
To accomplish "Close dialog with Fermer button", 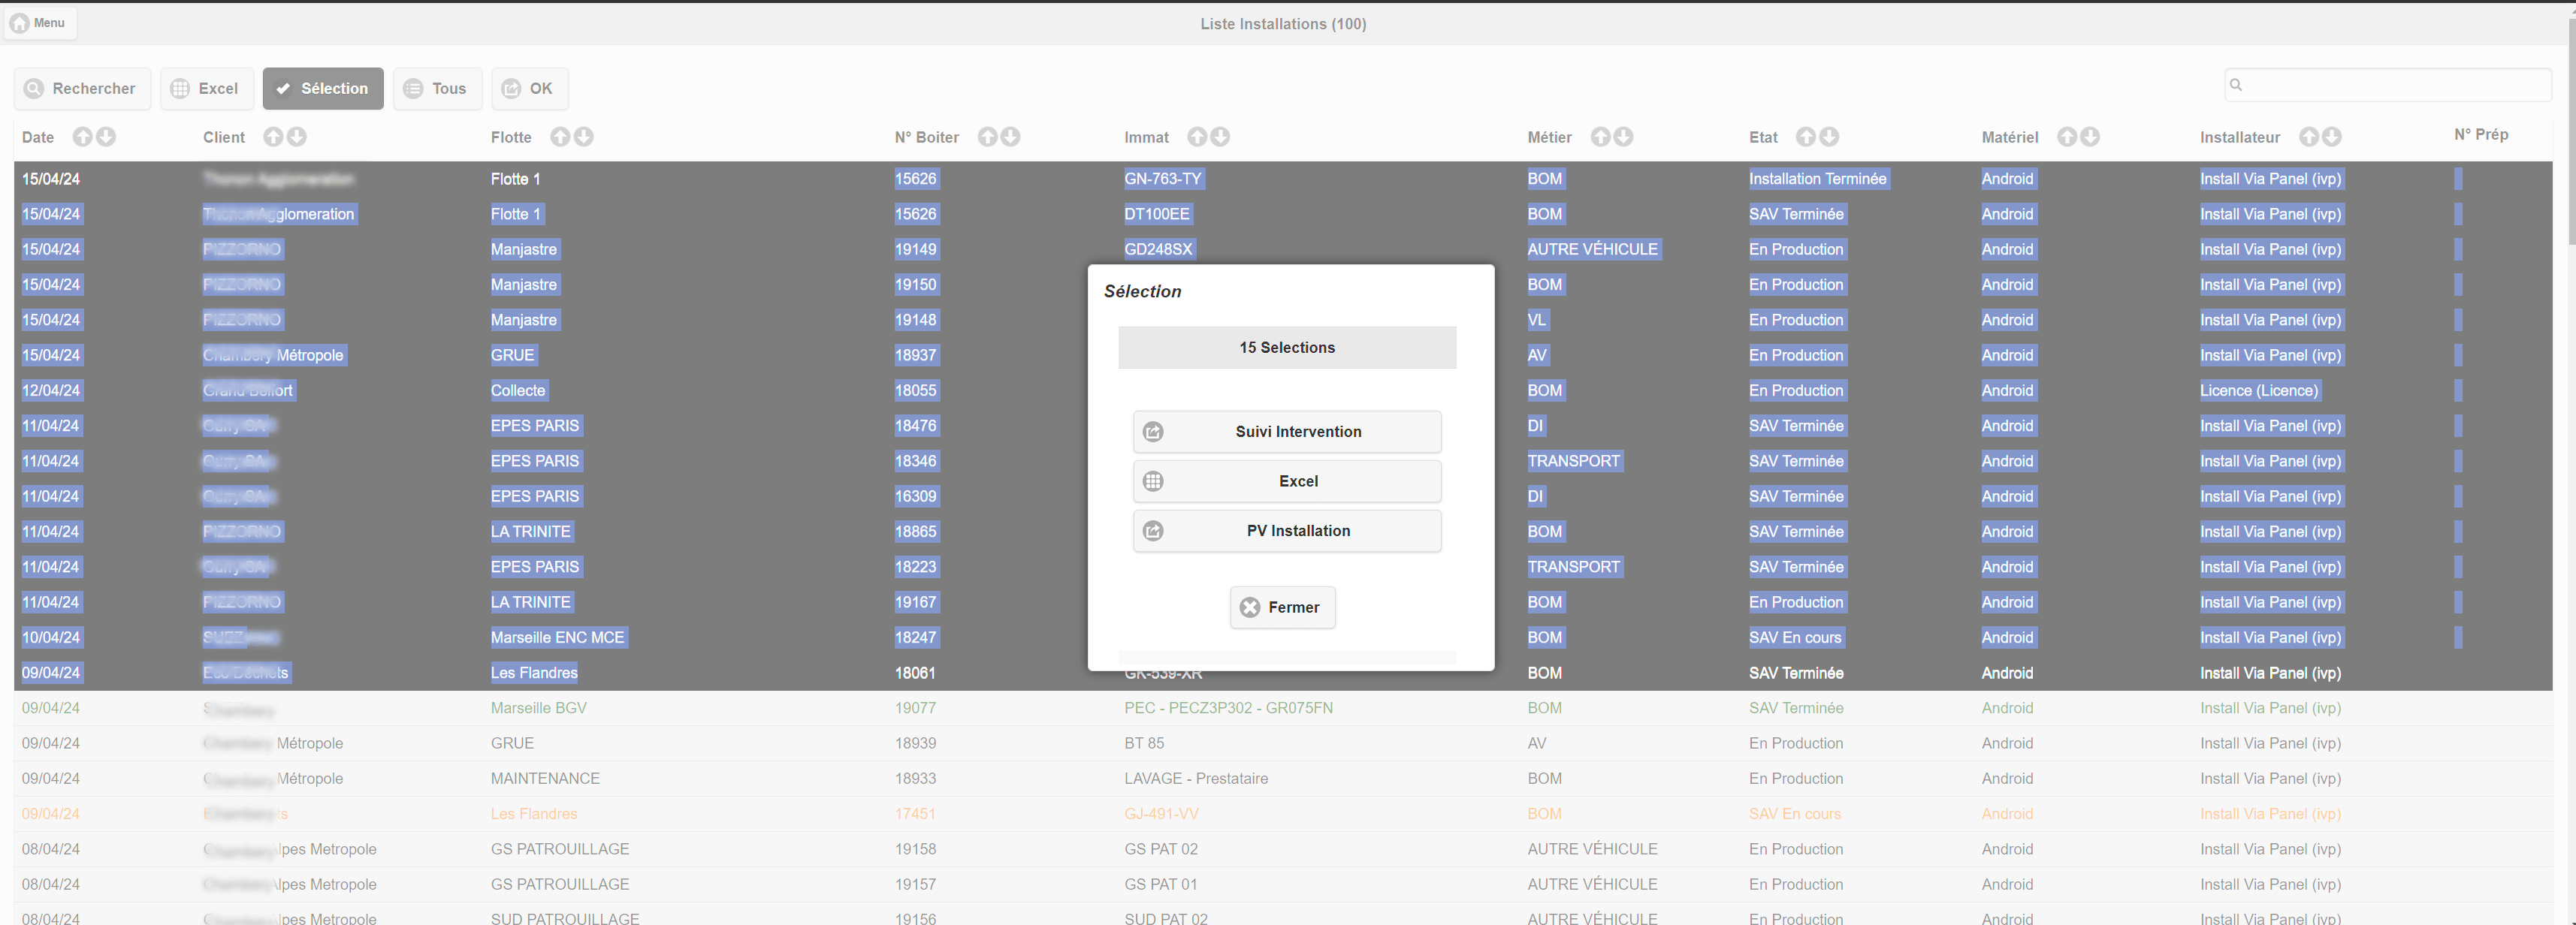I will (x=1282, y=607).
